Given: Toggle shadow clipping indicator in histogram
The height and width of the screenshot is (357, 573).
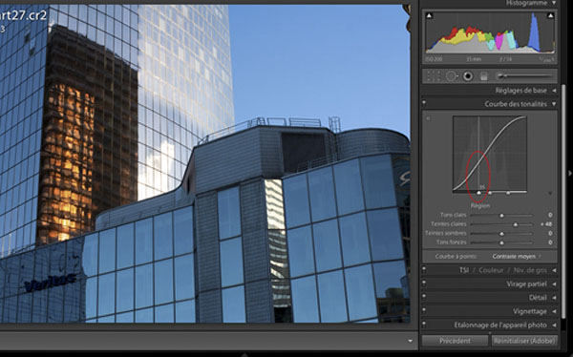Looking at the screenshot, I should click(x=429, y=15).
